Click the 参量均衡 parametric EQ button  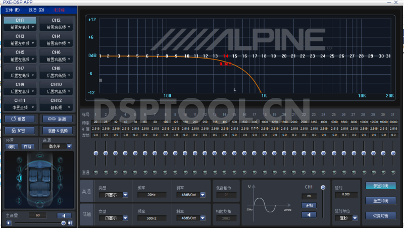(381, 186)
